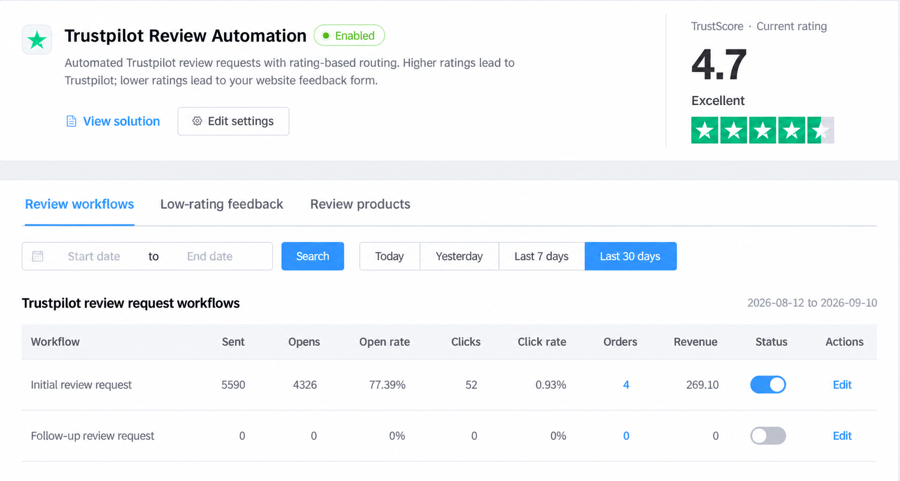Edit the Follow-up review request workflow
900x481 pixels.
(x=842, y=435)
